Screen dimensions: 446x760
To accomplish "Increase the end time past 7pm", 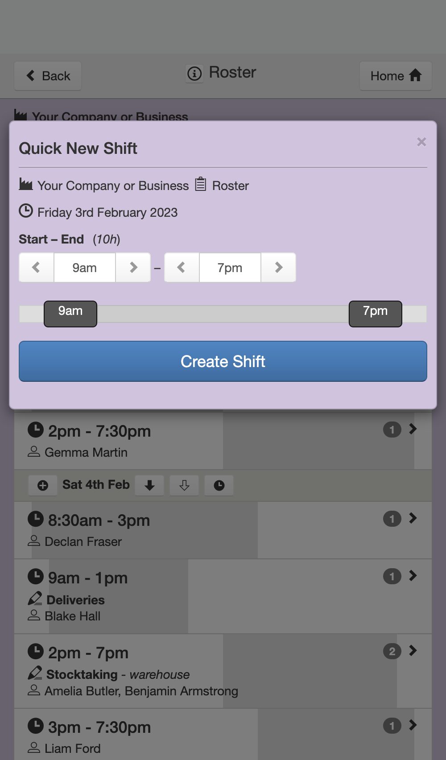I will 278,268.
